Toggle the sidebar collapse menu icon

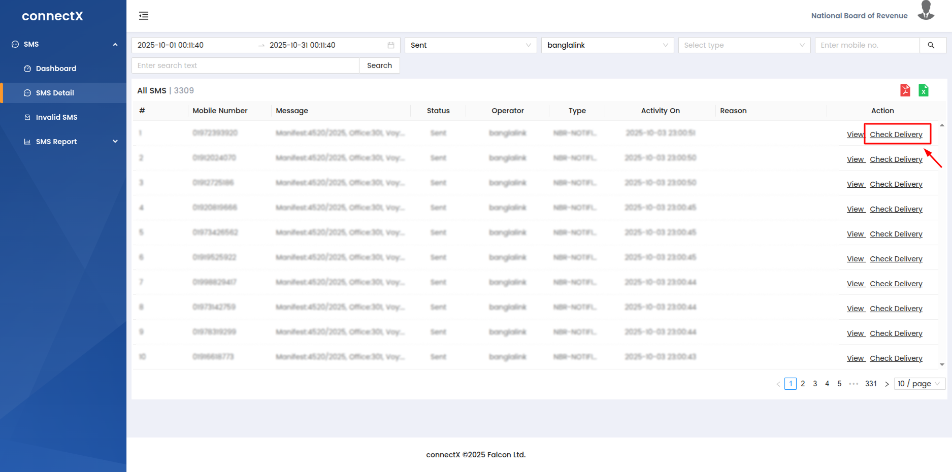[144, 16]
